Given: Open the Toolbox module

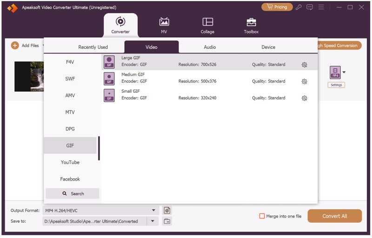Looking at the screenshot, I should pyautogui.click(x=251, y=22).
